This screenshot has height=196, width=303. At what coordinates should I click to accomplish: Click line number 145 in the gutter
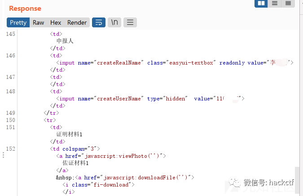pyautogui.click(x=10, y=34)
